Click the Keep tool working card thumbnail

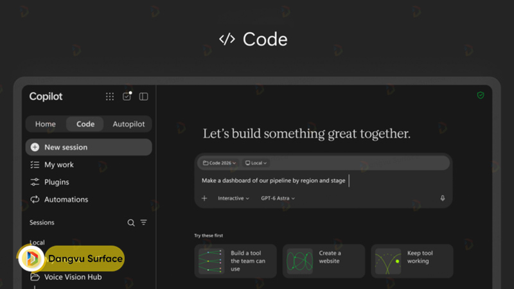(x=388, y=261)
